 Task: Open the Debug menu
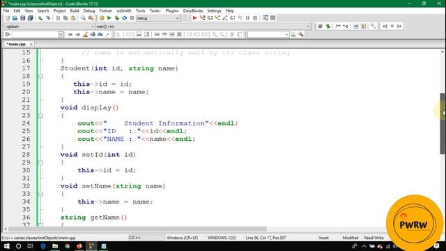point(89,10)
